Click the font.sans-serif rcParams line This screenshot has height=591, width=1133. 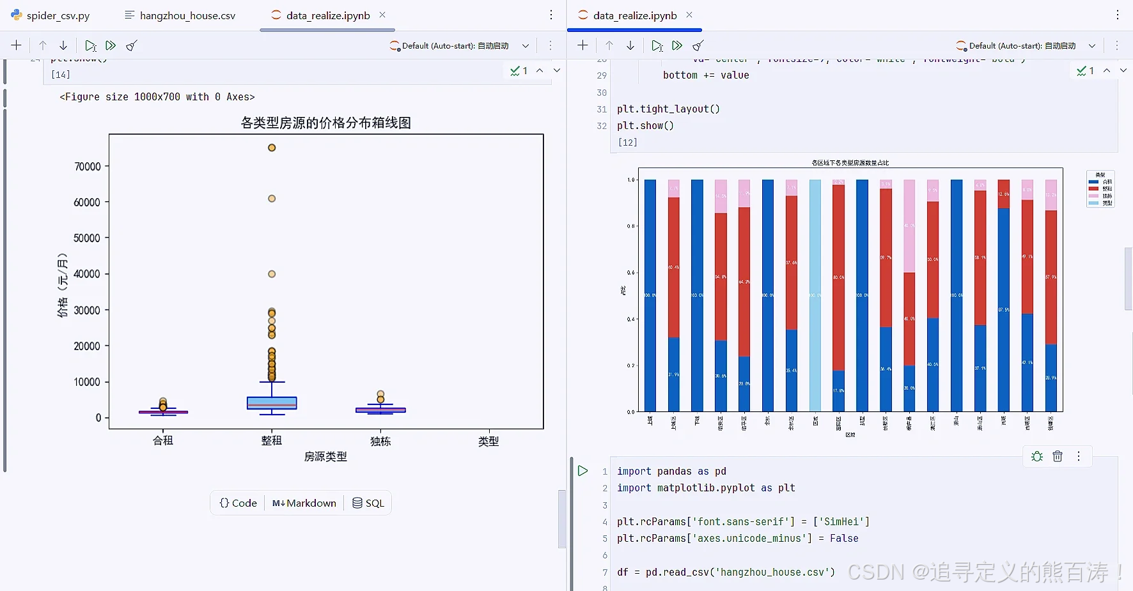pyautogui.click(x=743, y=522)
